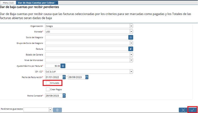Cancel the process with the X button
Image resolution: width=198 pixels, height=113 pixels.
[x=183, y=110]
